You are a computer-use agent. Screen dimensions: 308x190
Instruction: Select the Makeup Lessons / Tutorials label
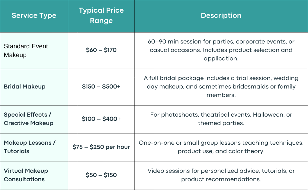click(x=30, y=147)
